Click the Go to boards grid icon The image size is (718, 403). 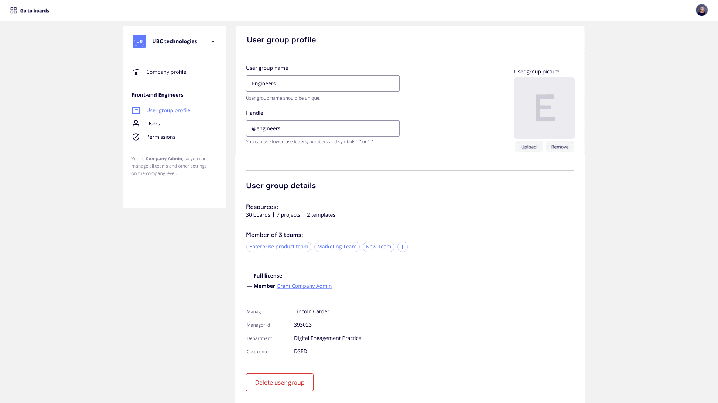[14, 10]
